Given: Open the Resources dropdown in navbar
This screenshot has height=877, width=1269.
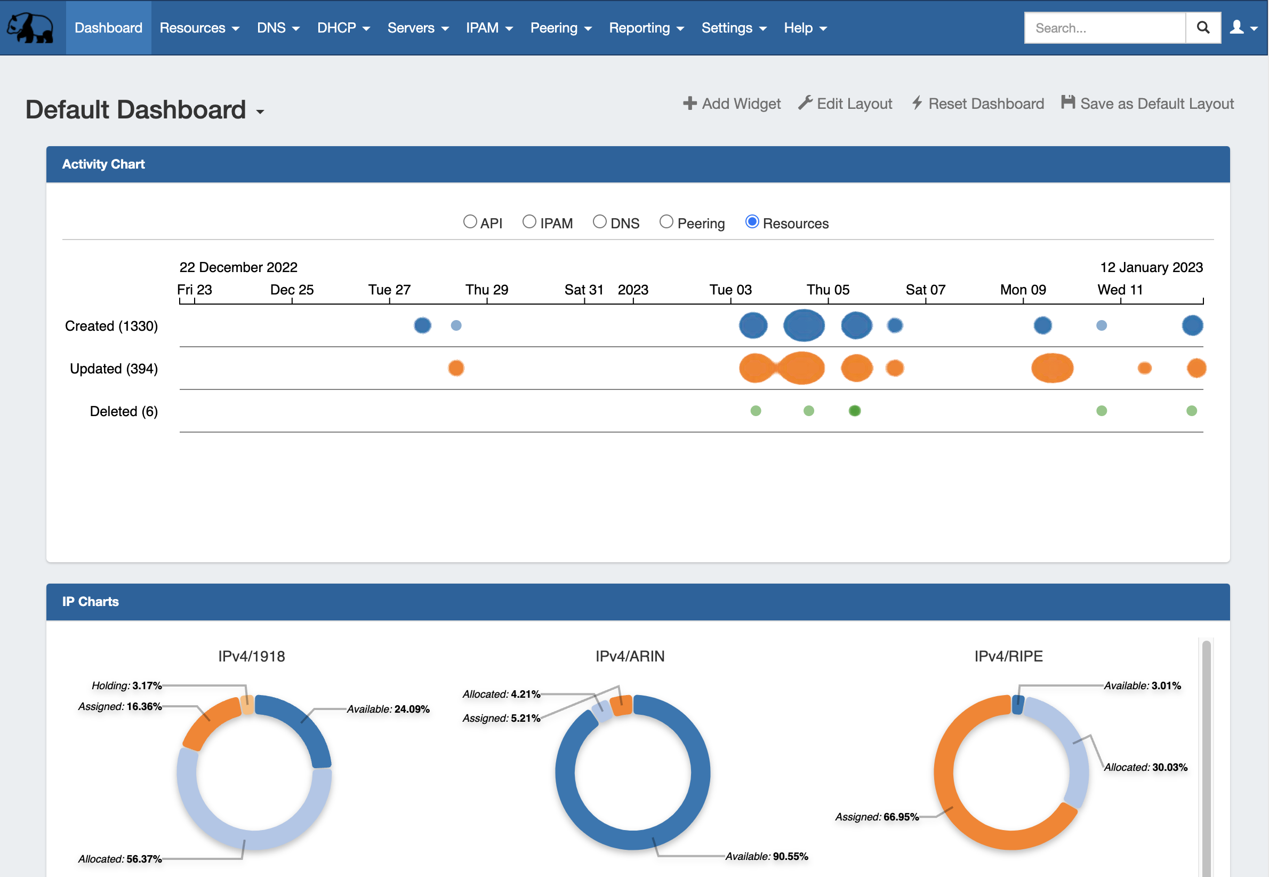Looking at the screenshot, I should (x=199, y=28).
